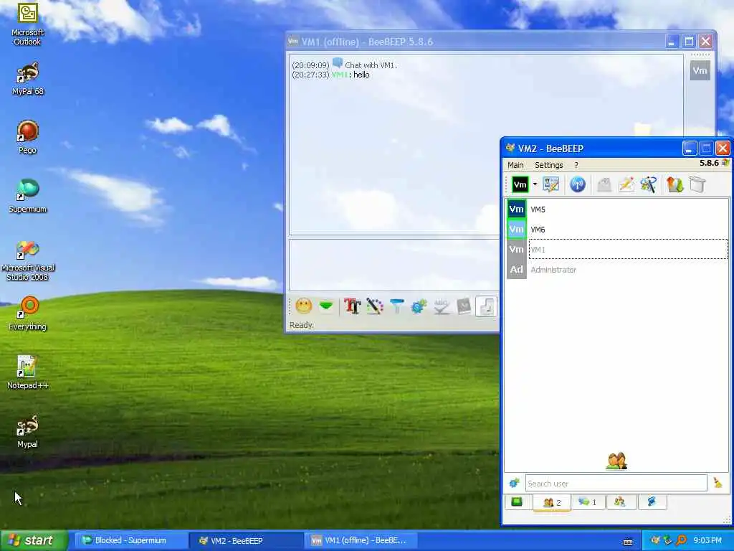This screenshot has height=551, width=734.
Task: Click the text color wand icon
Action: click(374, 306)
